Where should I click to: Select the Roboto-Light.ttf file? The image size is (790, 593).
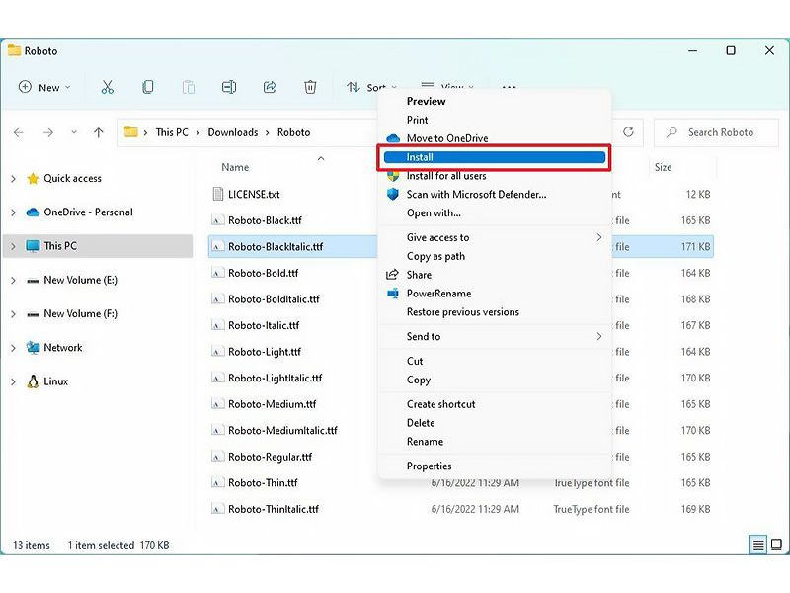265,352
